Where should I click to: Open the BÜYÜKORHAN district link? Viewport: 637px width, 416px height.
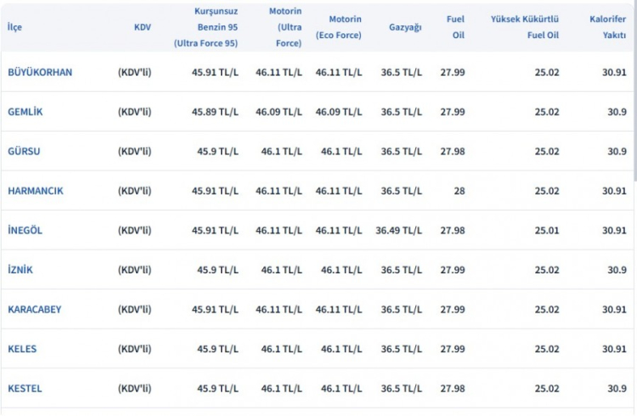click(x=40, y=72)
